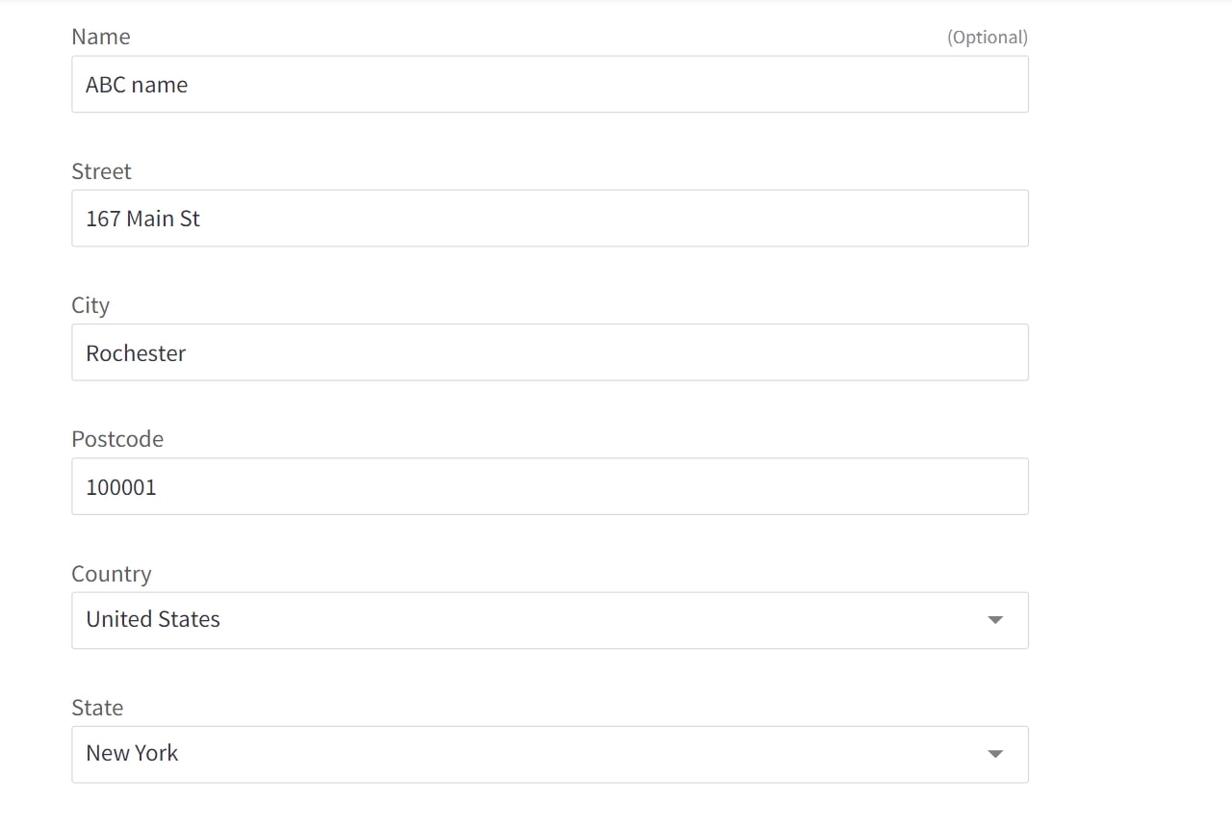Screen dimensions: 1232x829
Task: Click the "State" field label
Action: [x=97, y=708]
